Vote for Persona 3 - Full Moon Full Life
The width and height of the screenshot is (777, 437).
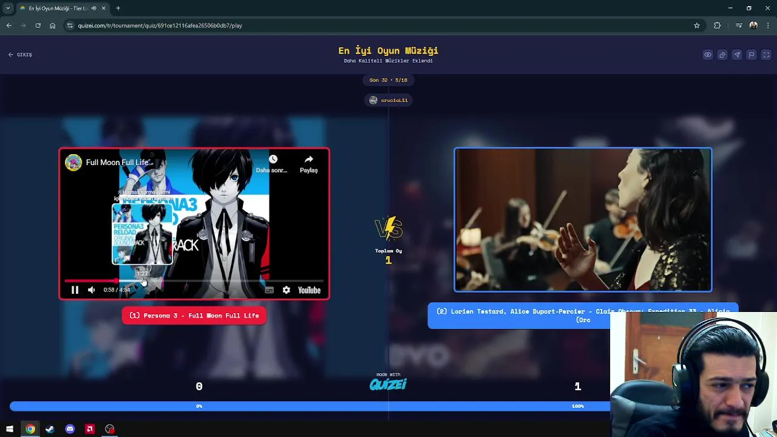pyautogui.click(x=194, y=316)
